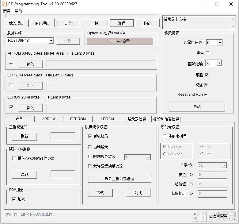
Task: Toggle the EEPROM enable checkbox
Action: coord(11,85)
